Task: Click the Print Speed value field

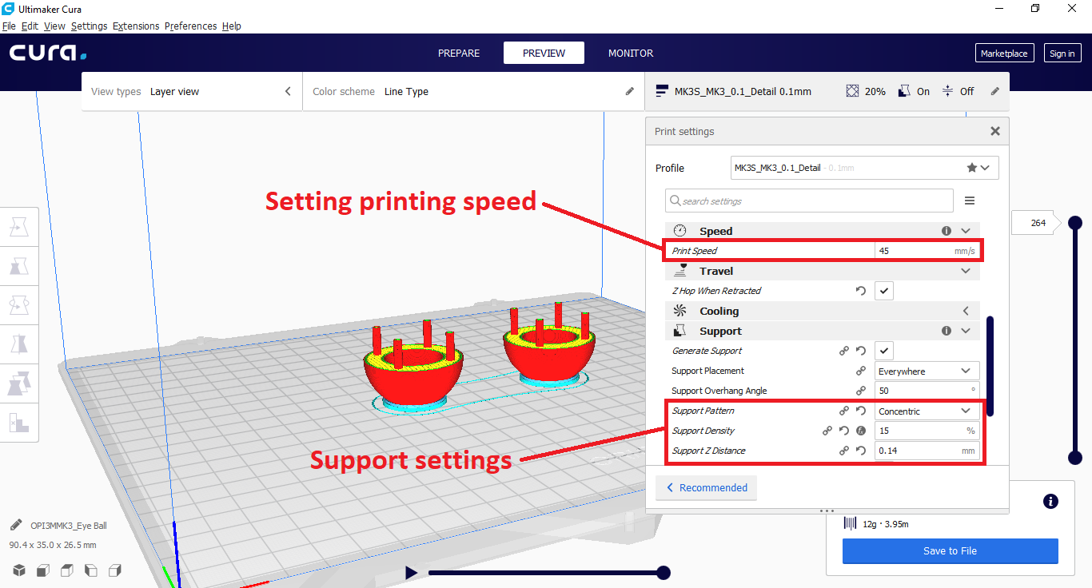Action: (x=927, y=251)
